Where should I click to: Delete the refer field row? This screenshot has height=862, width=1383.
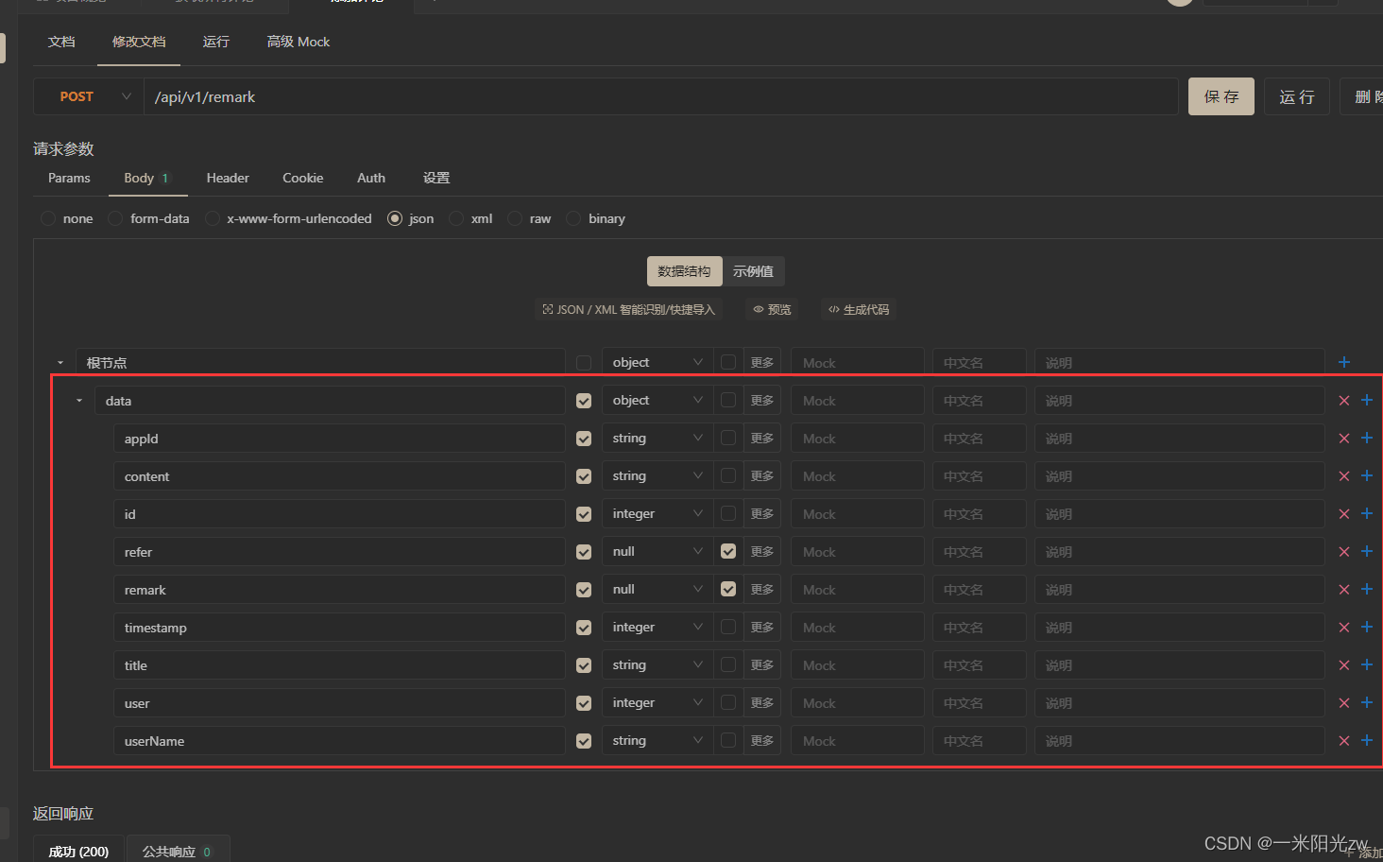point(1344,552)
